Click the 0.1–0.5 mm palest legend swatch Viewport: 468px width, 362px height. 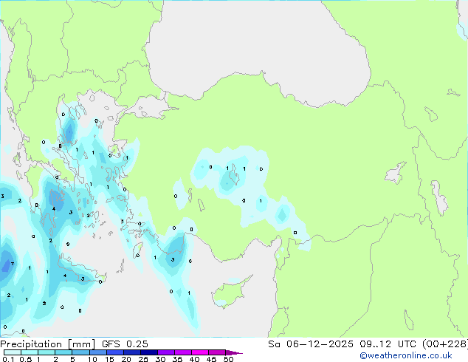pyautogui.click(x=13, y=352)
